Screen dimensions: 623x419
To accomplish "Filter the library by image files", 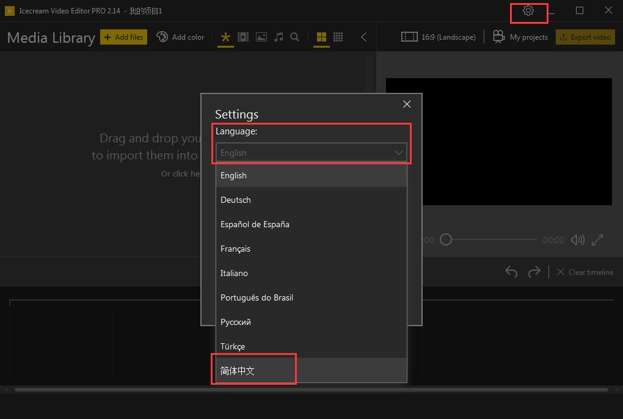I will pyautogui.click(x=261, y=37).
